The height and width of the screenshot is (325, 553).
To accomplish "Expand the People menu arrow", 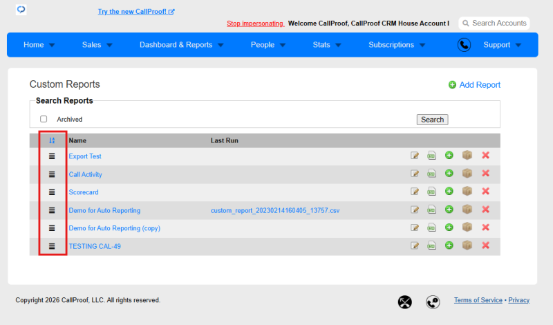I will [x=283, y=45].
